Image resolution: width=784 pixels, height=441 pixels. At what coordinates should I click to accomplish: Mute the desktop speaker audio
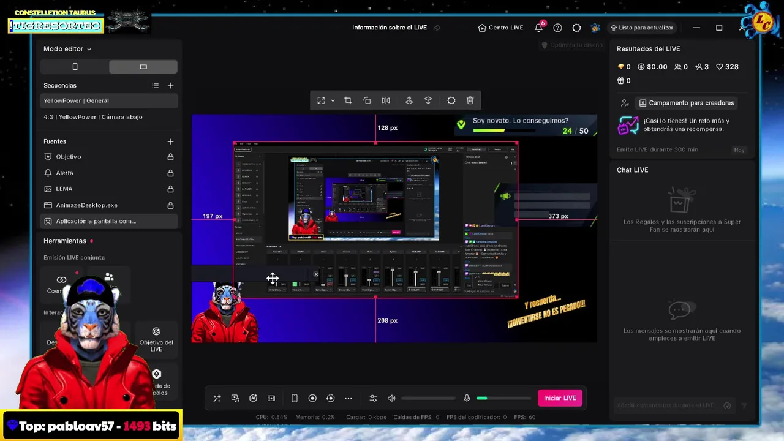click(391, 398)
